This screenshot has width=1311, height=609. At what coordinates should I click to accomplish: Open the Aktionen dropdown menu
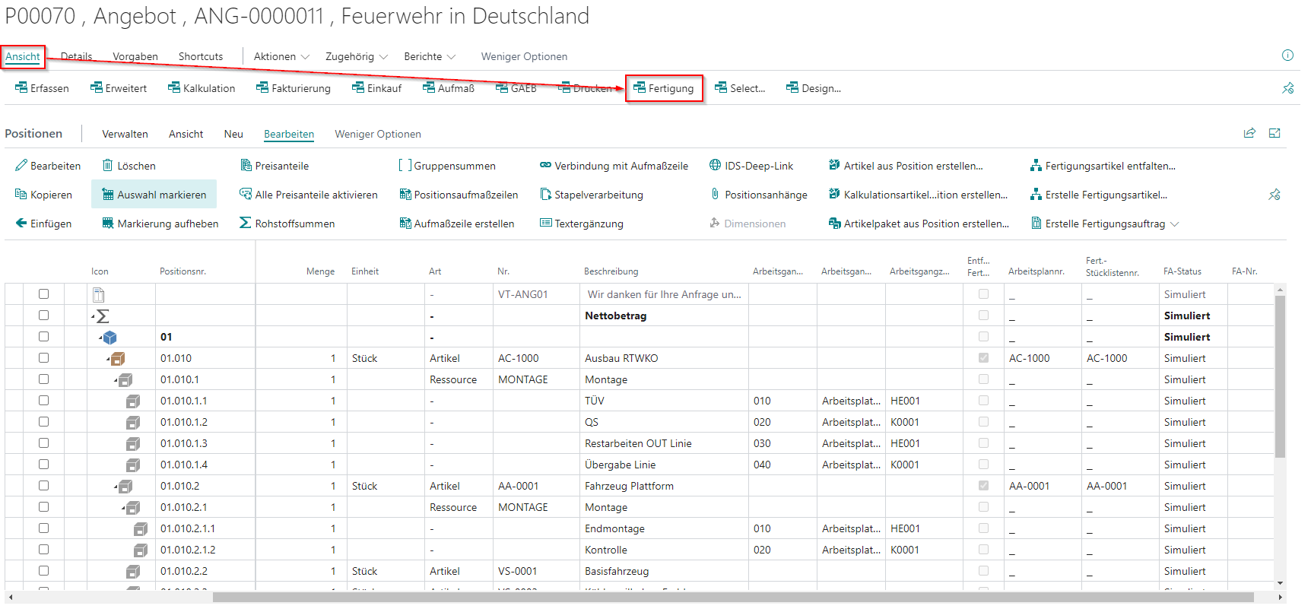pos(281,56)
